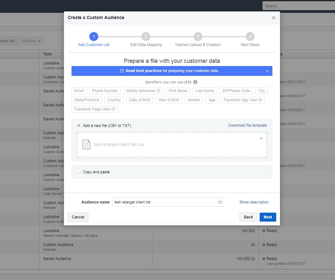The height and width of the screenshot is (280, 335).
Task: Click Show description link
Action: tap(254, 202)
